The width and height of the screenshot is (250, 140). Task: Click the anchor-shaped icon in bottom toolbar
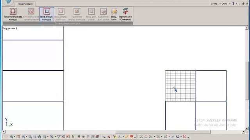(146, 136)
